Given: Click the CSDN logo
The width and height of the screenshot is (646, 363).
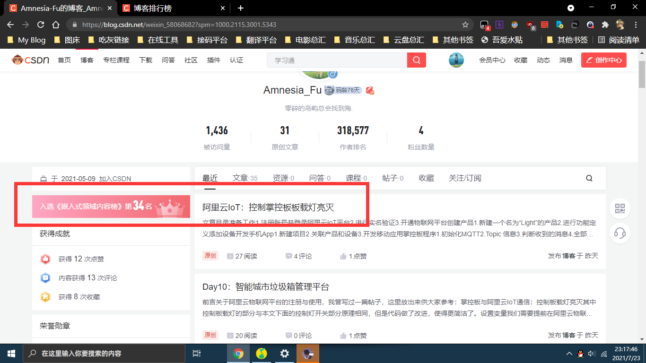Looking at the screenshot, I should (31, 60).
